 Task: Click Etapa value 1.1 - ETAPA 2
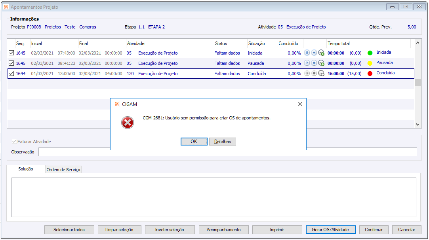pyautogui.click(x=152, y=27)
